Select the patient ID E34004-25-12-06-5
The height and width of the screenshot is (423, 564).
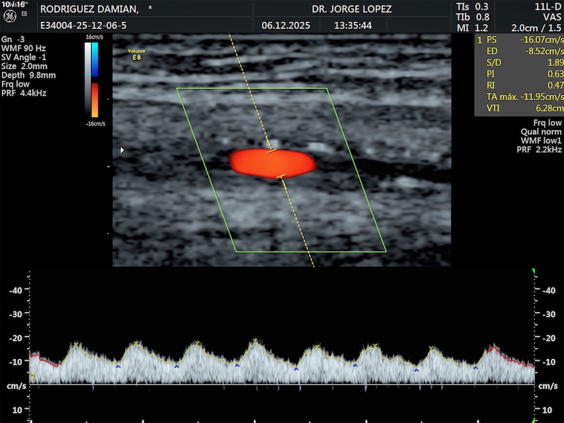(x=83, y=26)
